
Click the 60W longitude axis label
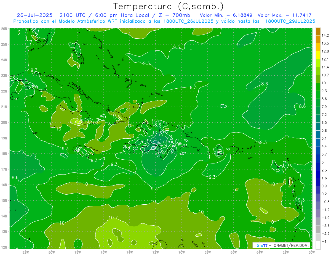(x=311, y=252)
